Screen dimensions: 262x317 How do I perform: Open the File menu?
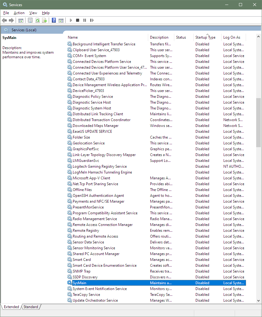pos(6,13)
